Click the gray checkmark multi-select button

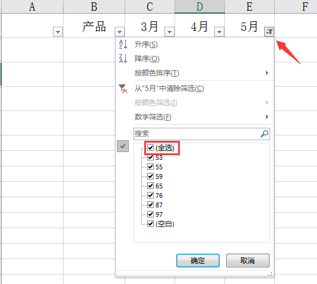[123, 146]
